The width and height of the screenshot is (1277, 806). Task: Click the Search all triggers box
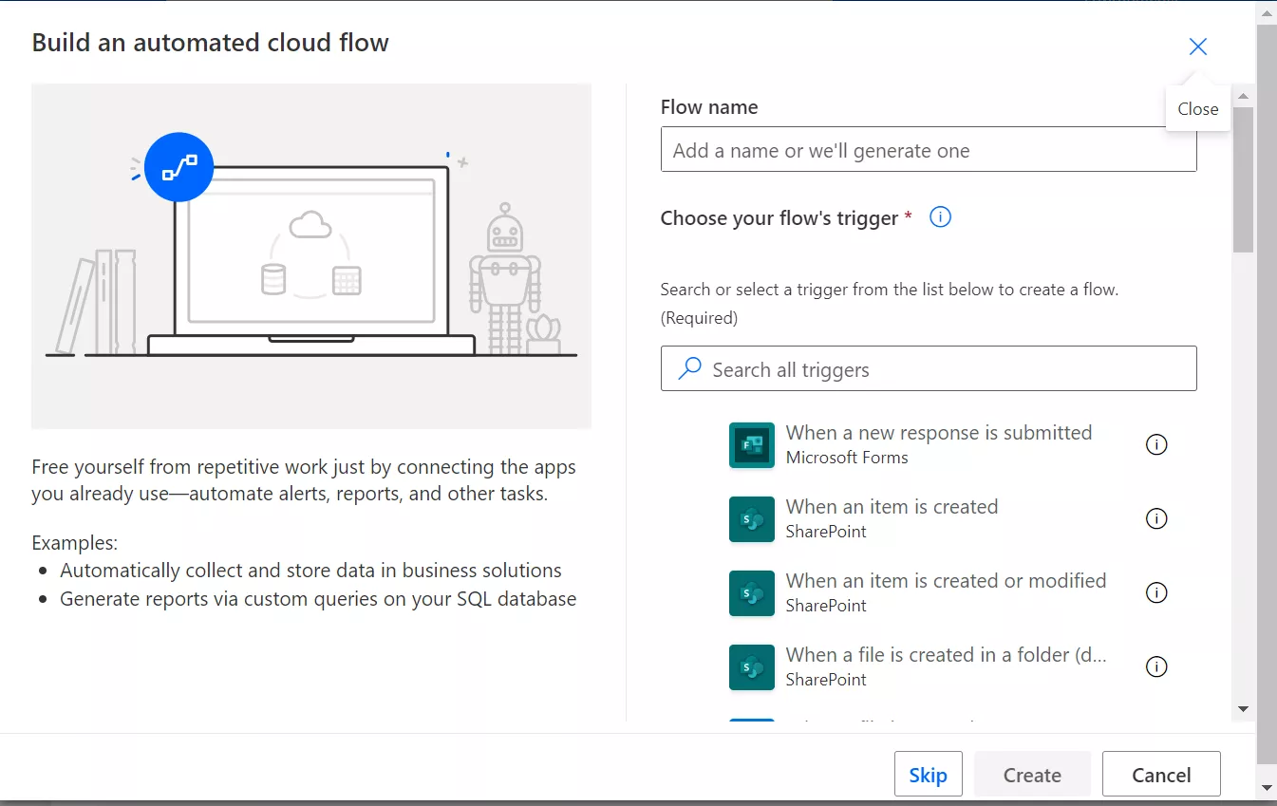click(x=929, y=369)
